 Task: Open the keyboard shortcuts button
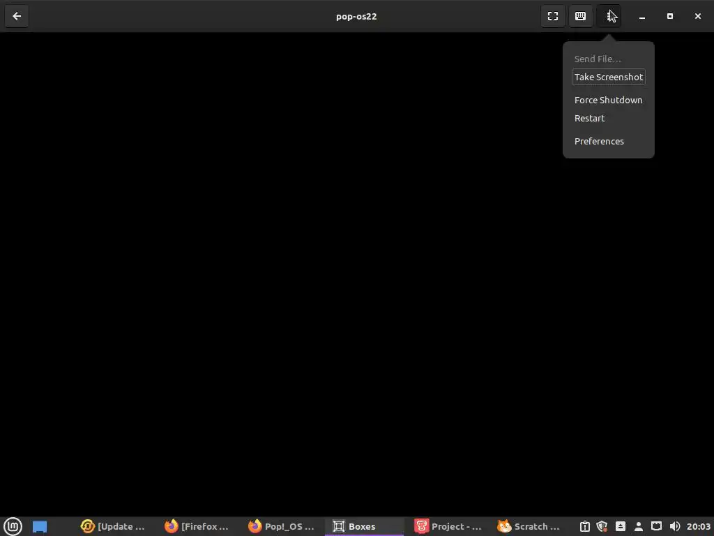(x=581, y=17)
